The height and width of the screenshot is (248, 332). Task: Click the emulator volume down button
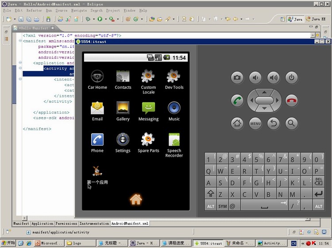255,78
